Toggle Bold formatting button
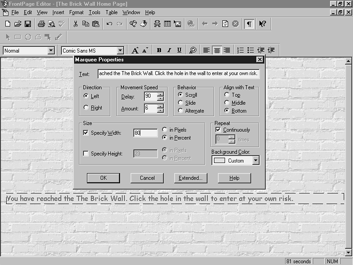353x265 pixels. [159, 50]
